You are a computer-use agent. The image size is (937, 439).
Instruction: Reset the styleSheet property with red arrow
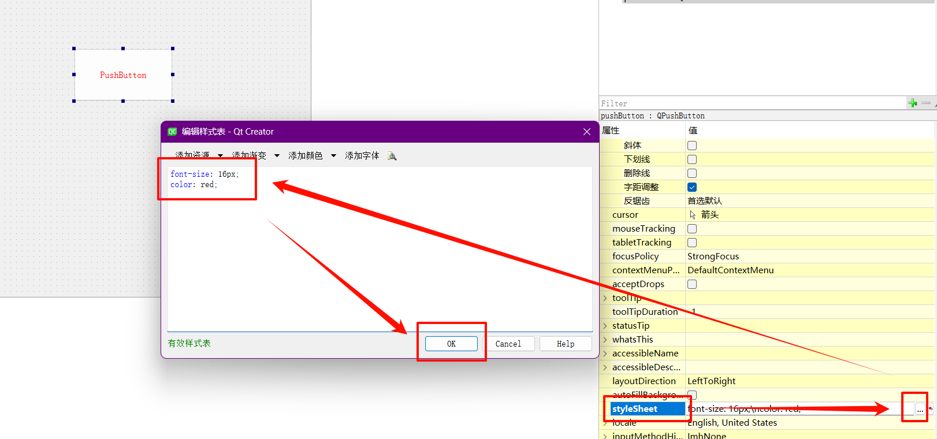click(x=931, y=409)
